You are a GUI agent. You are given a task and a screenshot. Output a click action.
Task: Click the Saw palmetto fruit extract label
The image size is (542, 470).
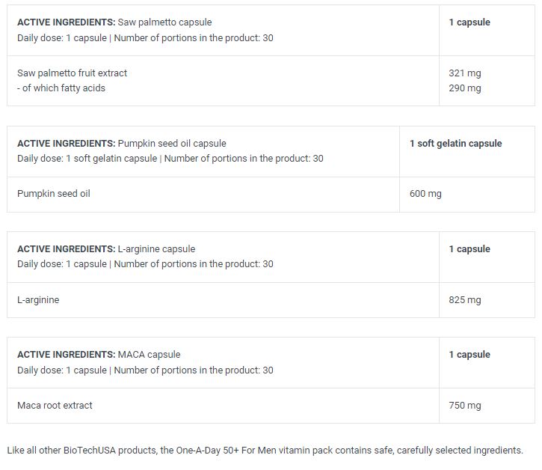[72, 73]
